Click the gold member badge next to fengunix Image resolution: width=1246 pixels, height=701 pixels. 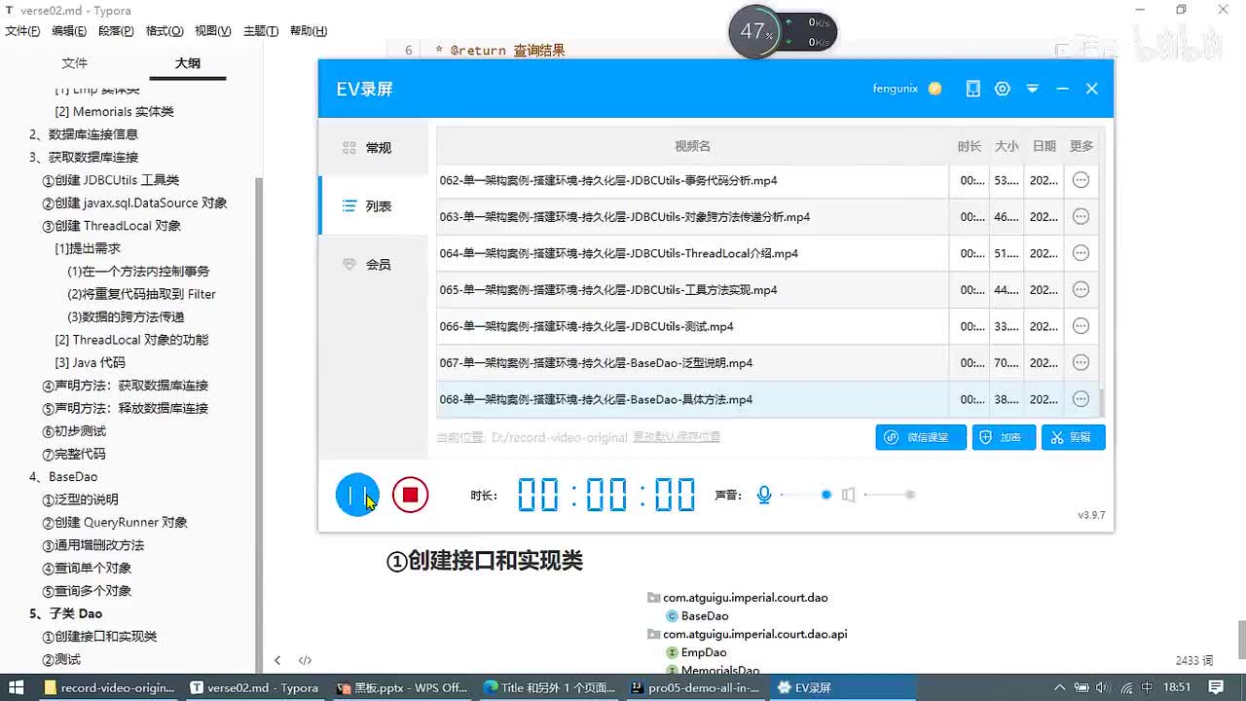(x=935, y=89)
